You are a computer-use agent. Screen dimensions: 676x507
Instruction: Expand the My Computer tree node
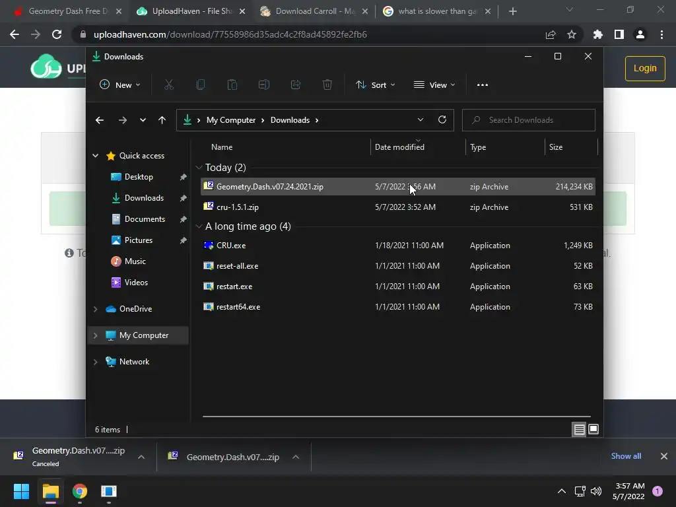point(95,335)
